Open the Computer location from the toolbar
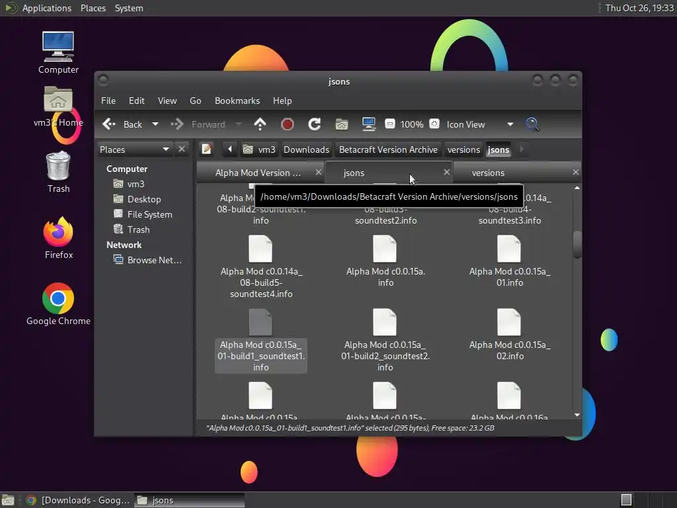The image size is (677, 508). 369,124
